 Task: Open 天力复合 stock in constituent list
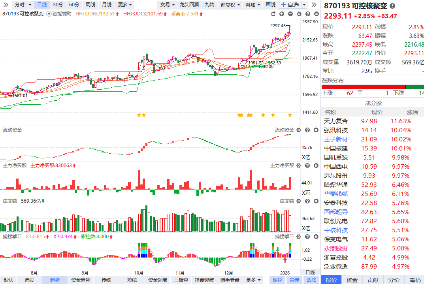click(336, 121)
